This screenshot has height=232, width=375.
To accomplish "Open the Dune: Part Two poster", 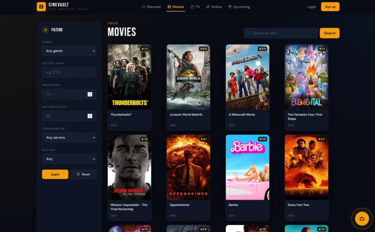I will tap(306, 167).
